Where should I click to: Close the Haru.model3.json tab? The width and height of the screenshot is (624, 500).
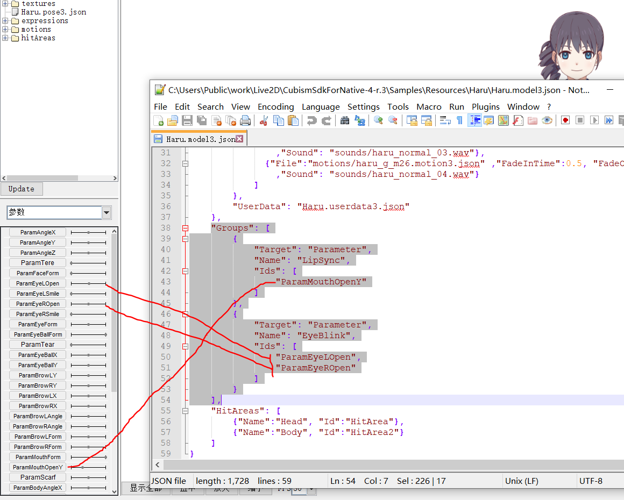click(x=239, y=139)
